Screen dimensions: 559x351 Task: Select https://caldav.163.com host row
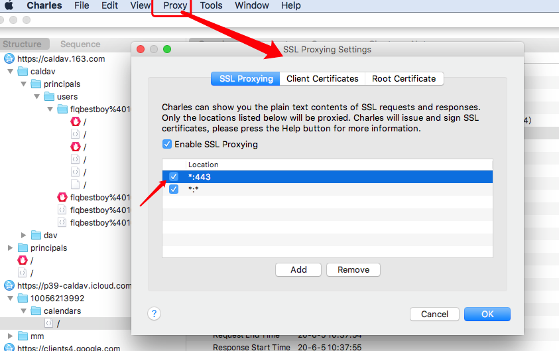[x=61, y=58]
